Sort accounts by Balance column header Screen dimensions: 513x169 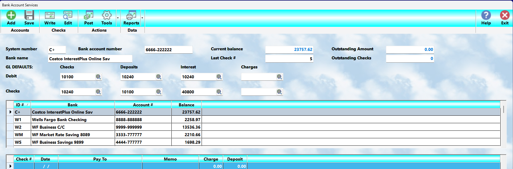(x=186, y=105)
